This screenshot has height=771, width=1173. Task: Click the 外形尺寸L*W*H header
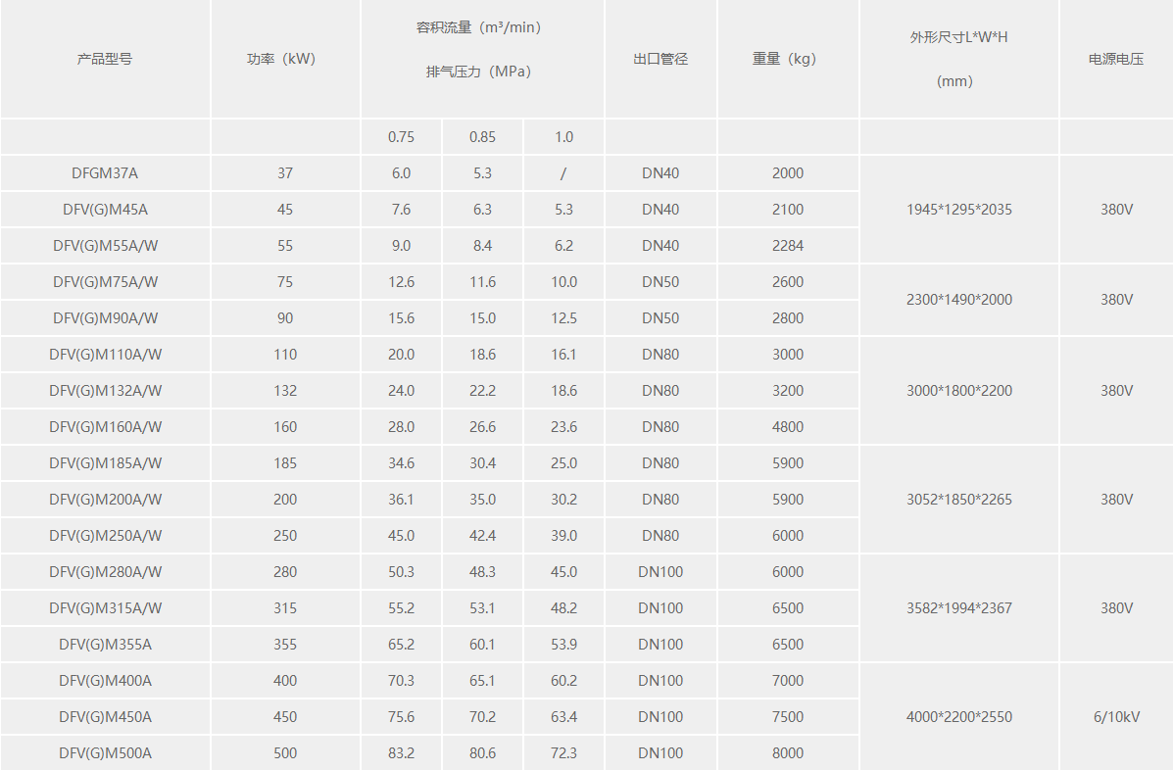(x=958, y=37)
